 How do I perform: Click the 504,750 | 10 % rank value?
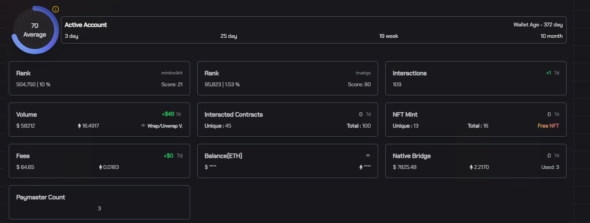click(33, 84)
